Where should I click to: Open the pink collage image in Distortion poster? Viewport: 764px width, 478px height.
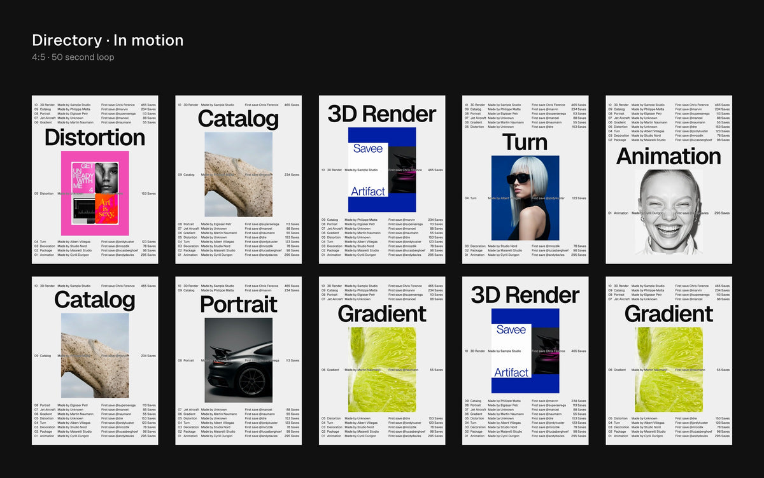pos(95,193)
